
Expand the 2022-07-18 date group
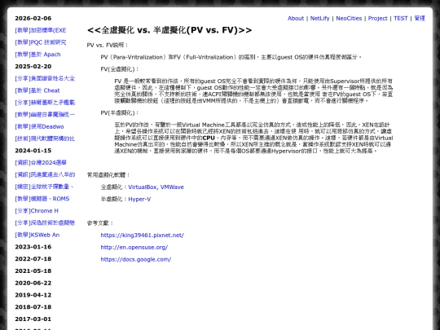33,259
